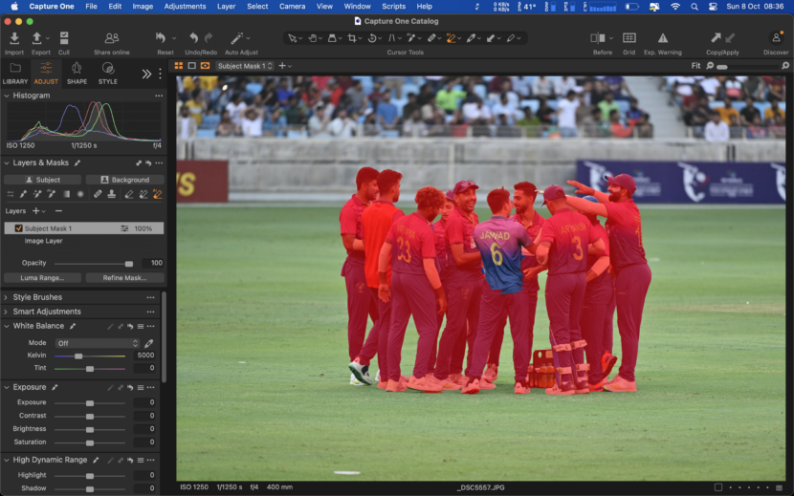This screenshot has width=794, height=496.
Task: Switch to the SHAPE tool tab
Action: tap(77, 74)
